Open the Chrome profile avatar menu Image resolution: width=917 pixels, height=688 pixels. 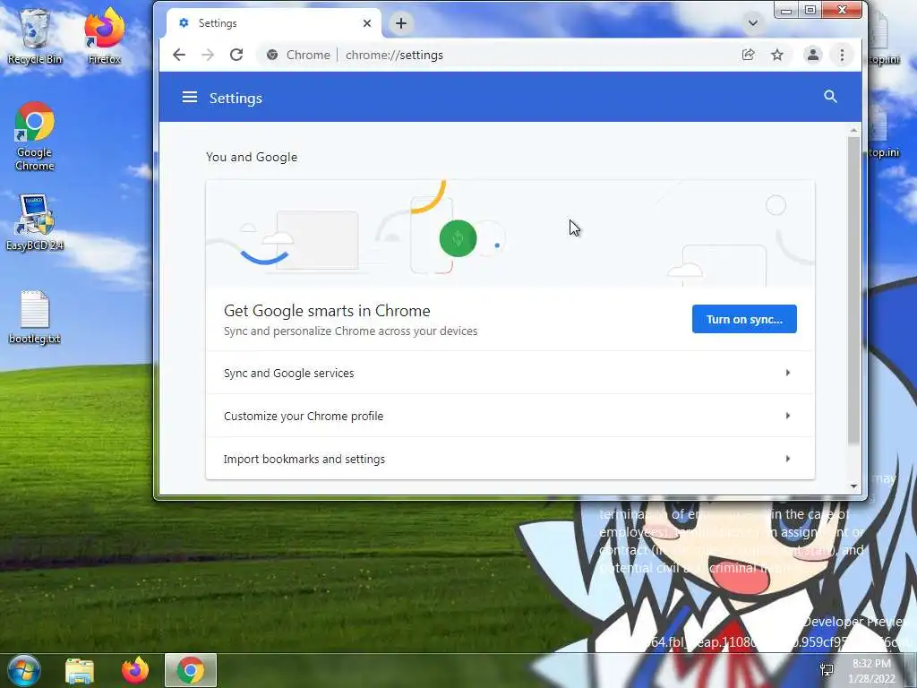(813, 55)
